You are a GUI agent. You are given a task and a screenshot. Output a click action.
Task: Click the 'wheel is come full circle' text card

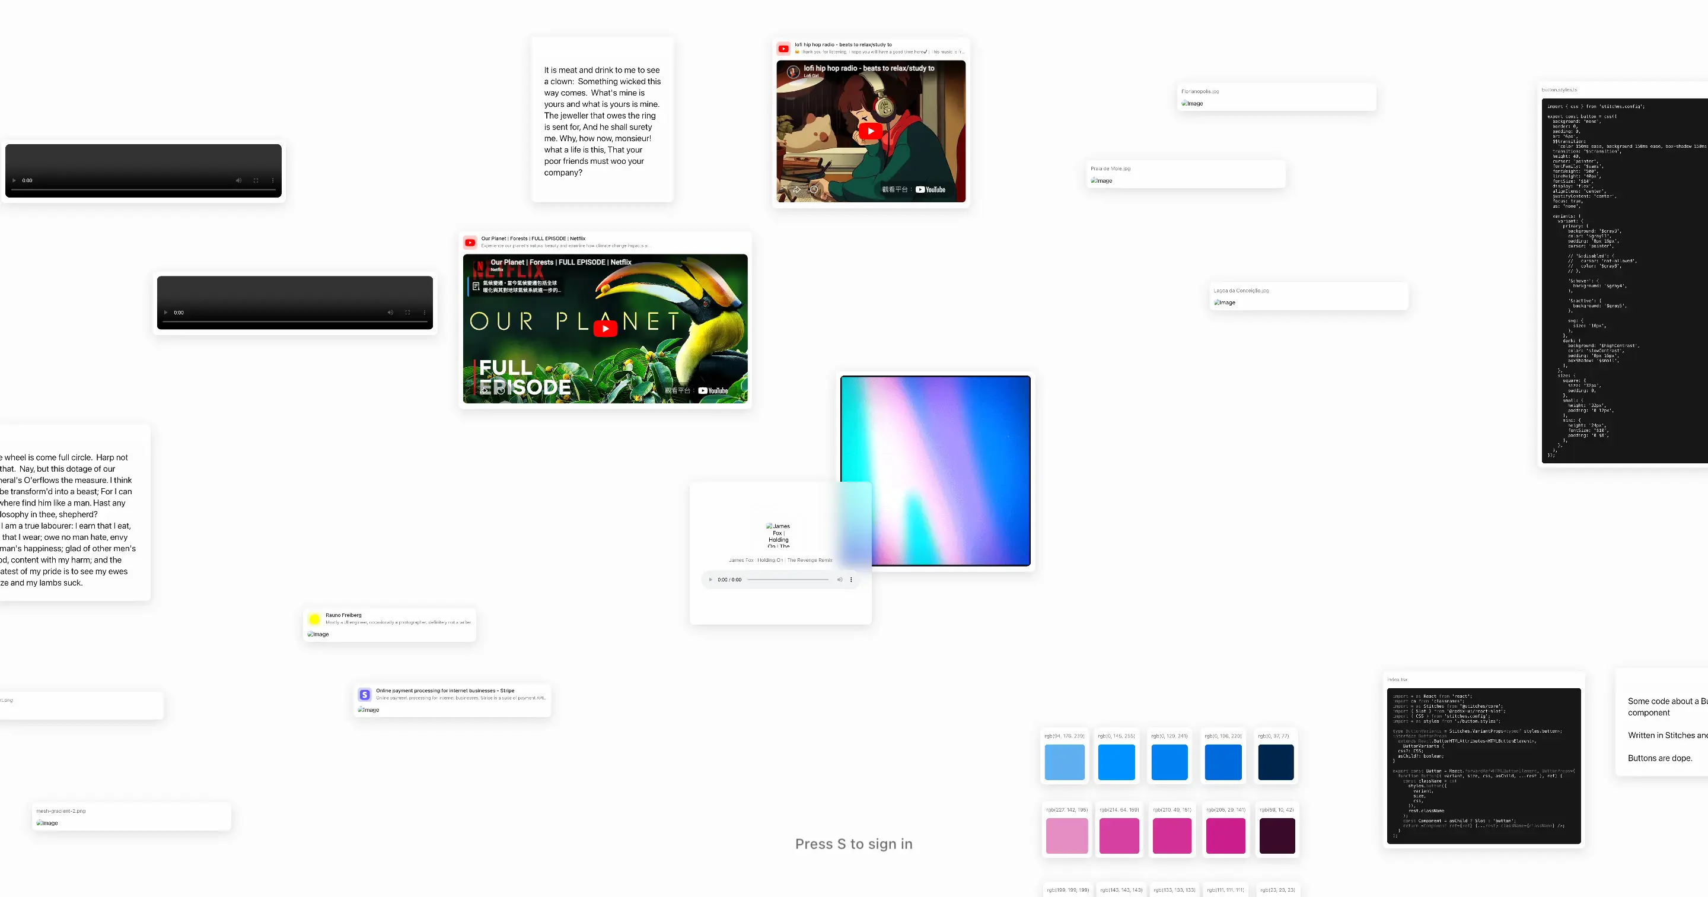pyautogui.click(x=74, y=514)
